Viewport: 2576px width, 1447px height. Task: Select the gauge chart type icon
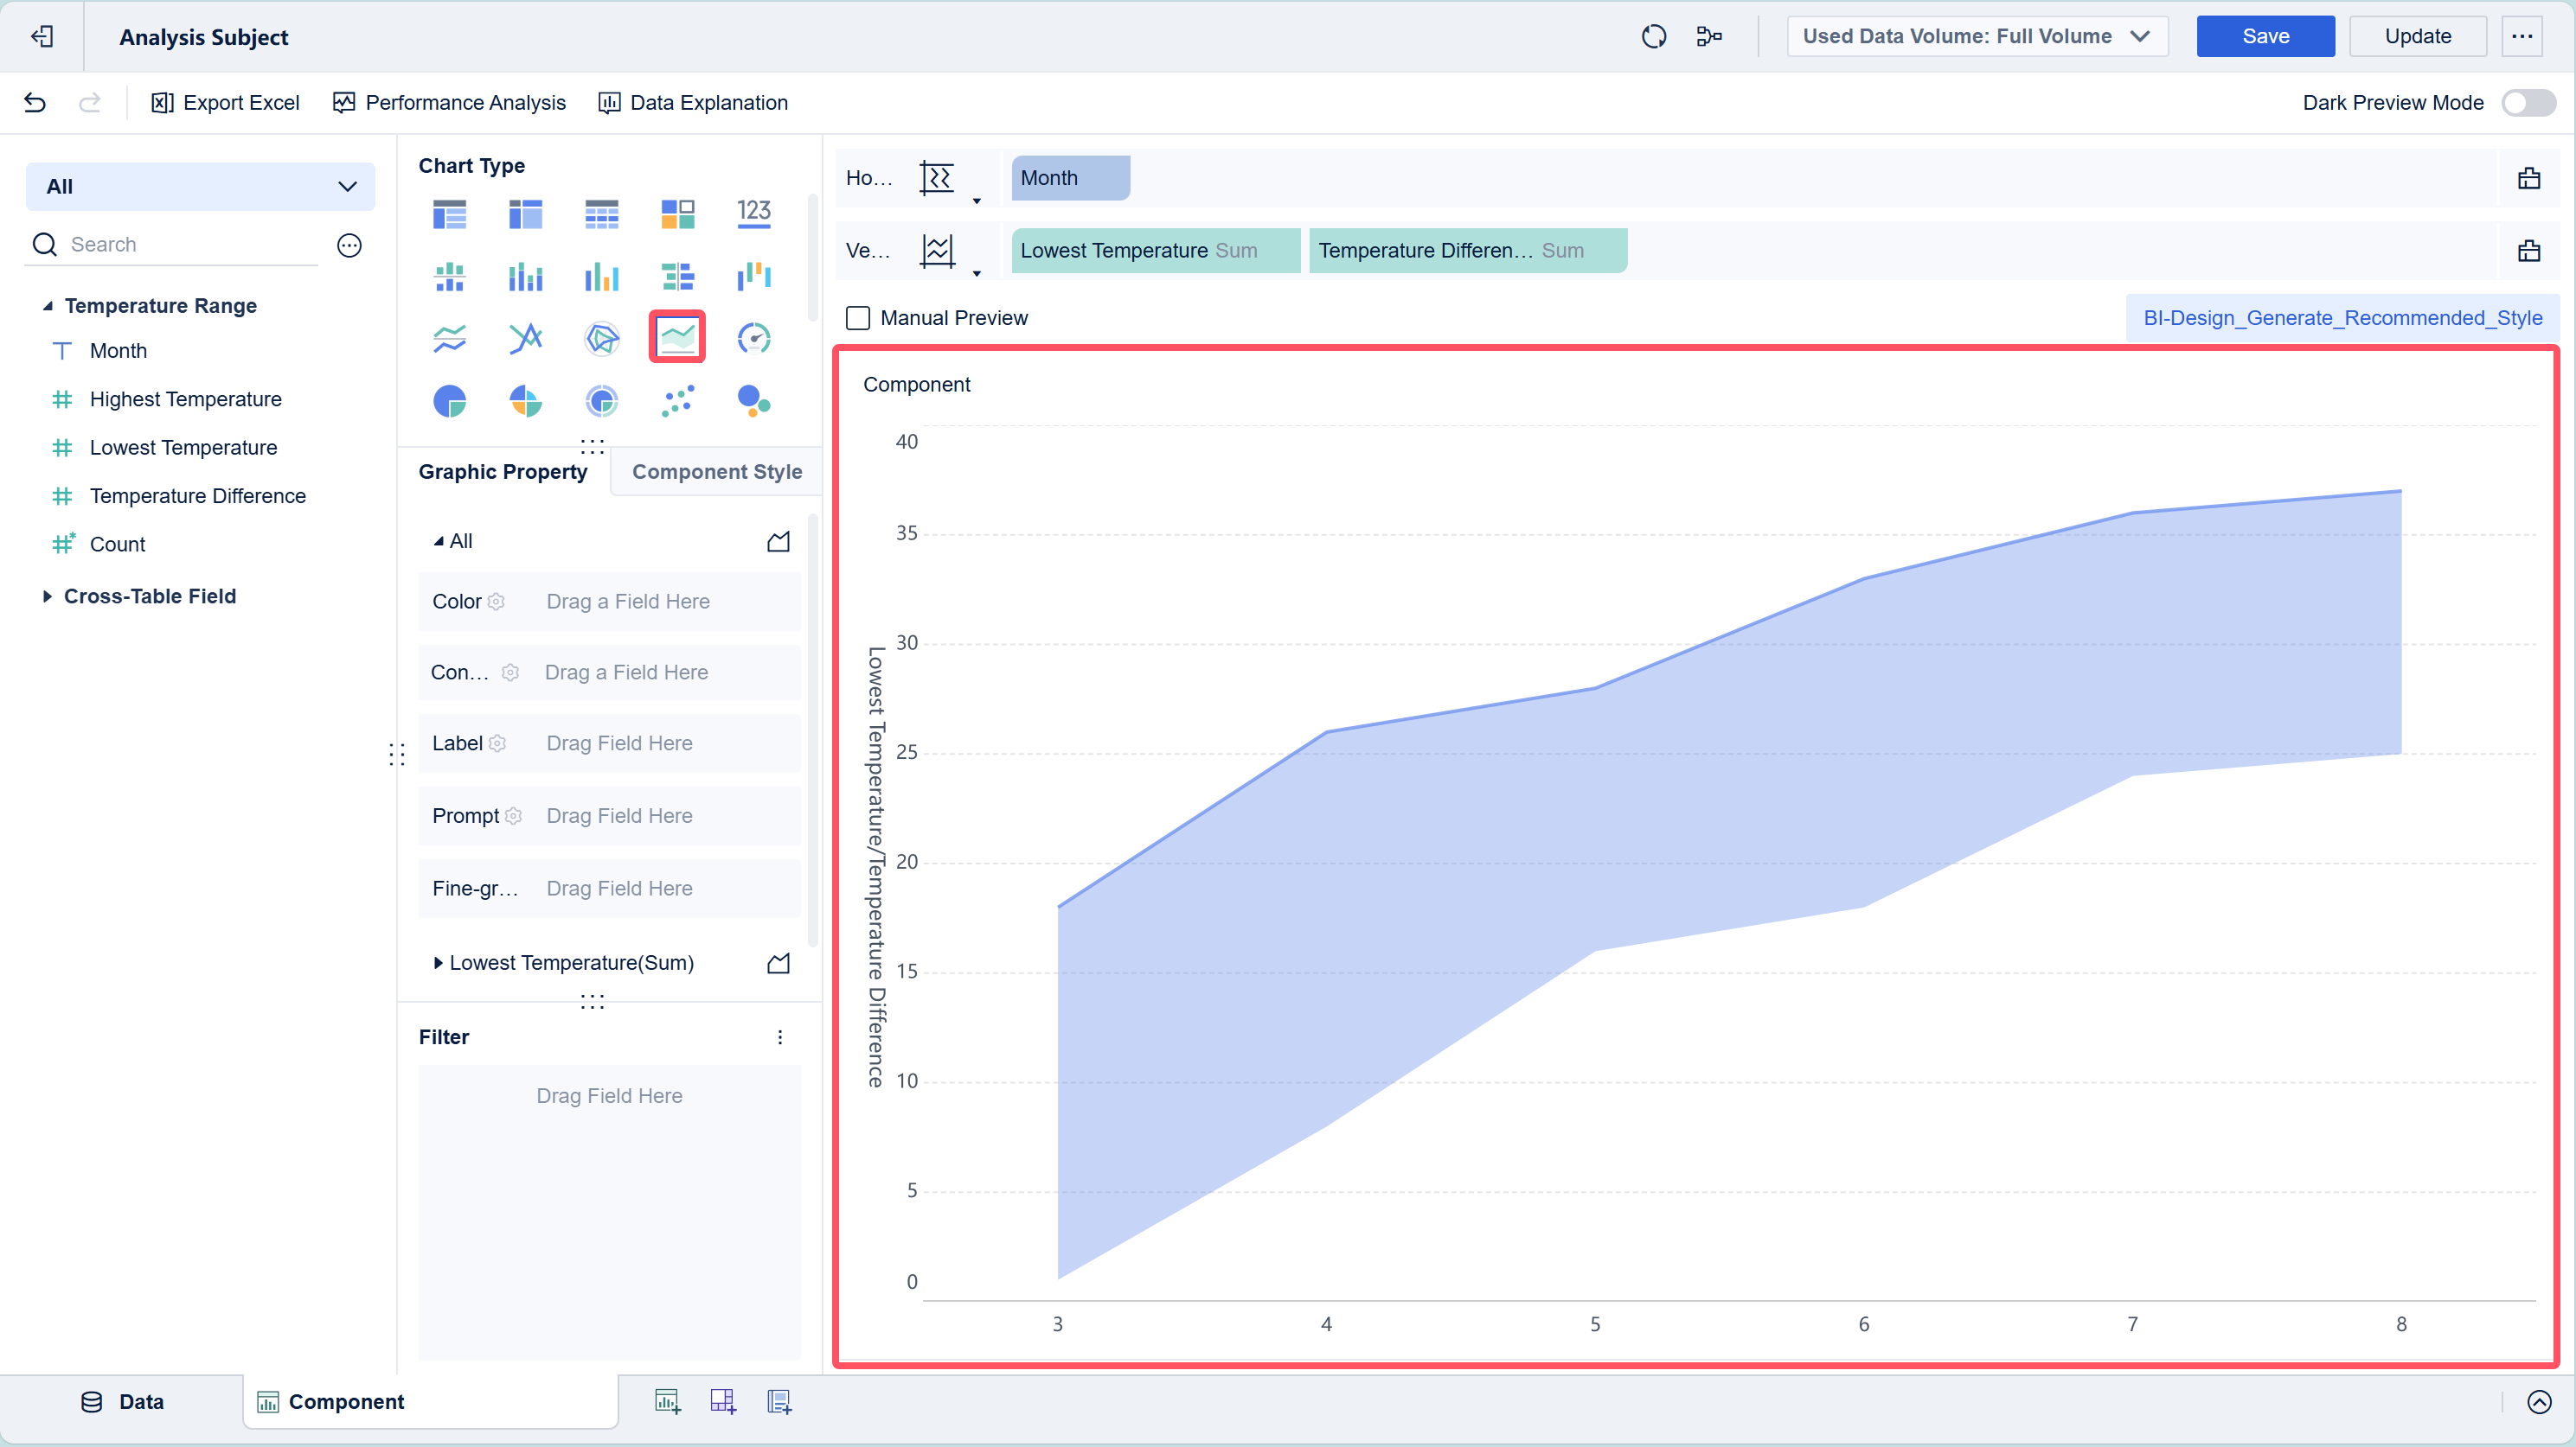(753, 339)
